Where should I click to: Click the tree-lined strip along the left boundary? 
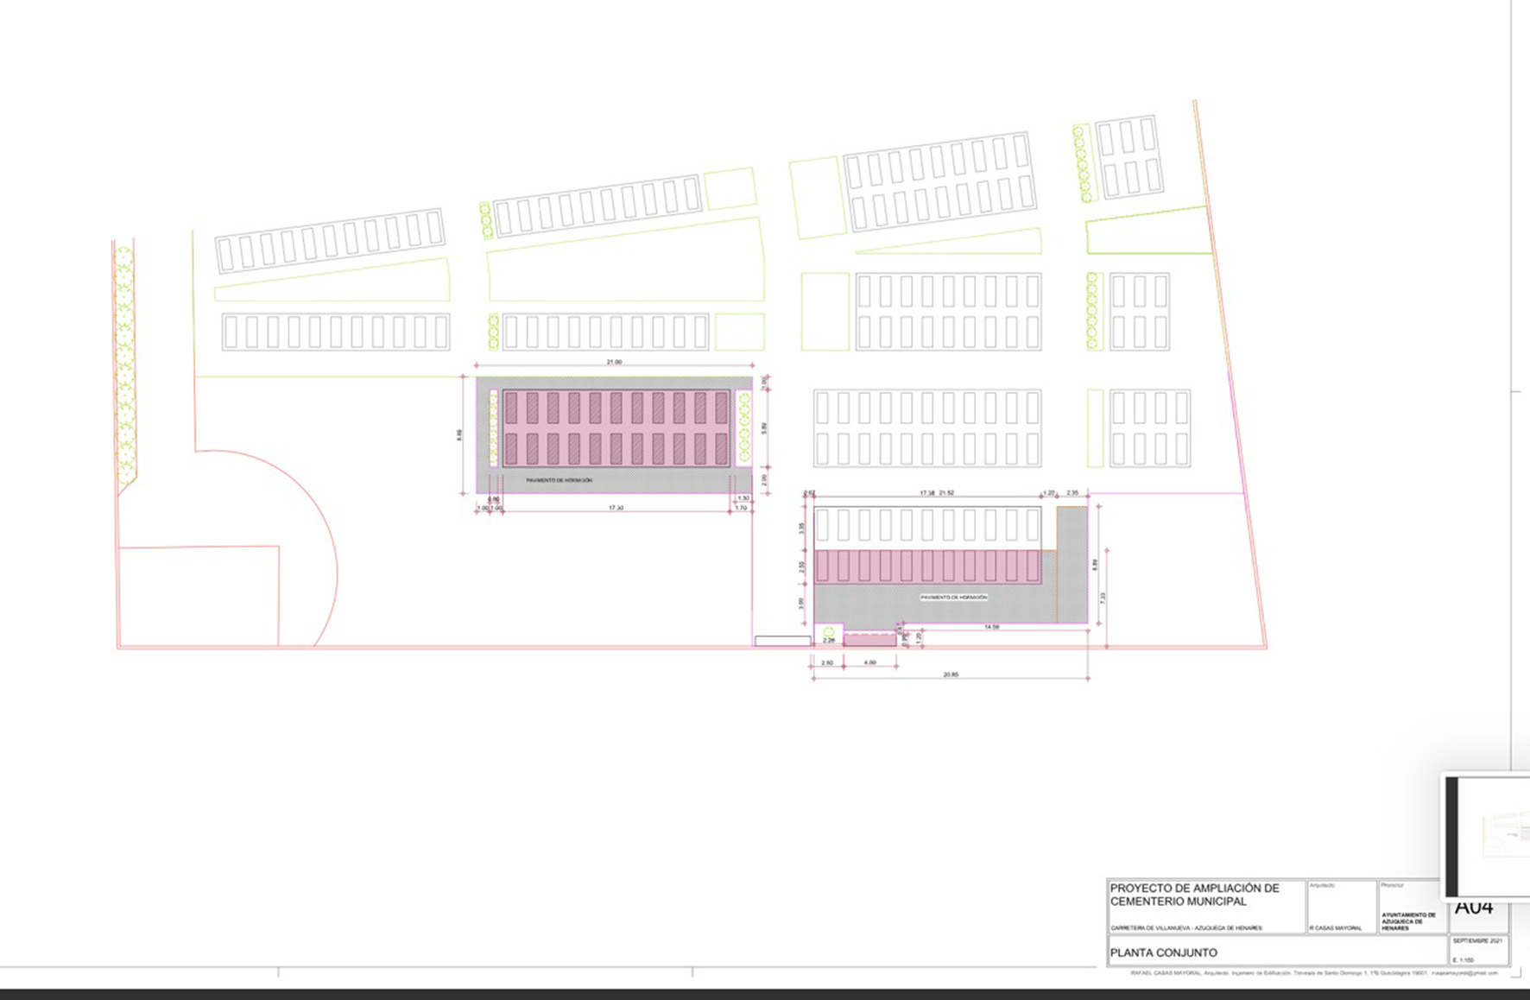pos(125,363)
